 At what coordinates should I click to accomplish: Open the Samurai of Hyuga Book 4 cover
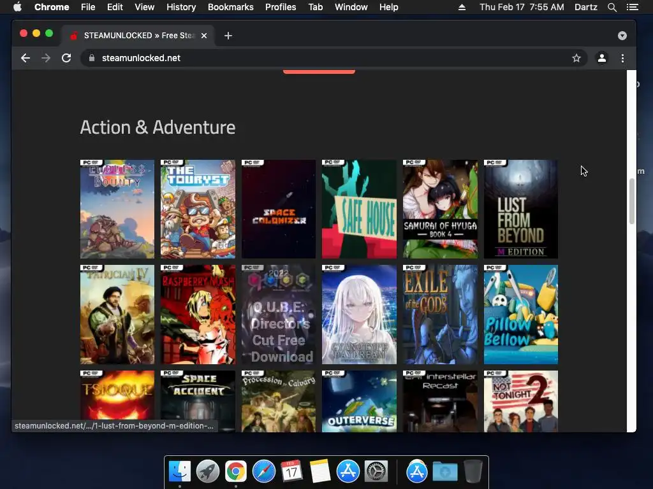[440, 209]
